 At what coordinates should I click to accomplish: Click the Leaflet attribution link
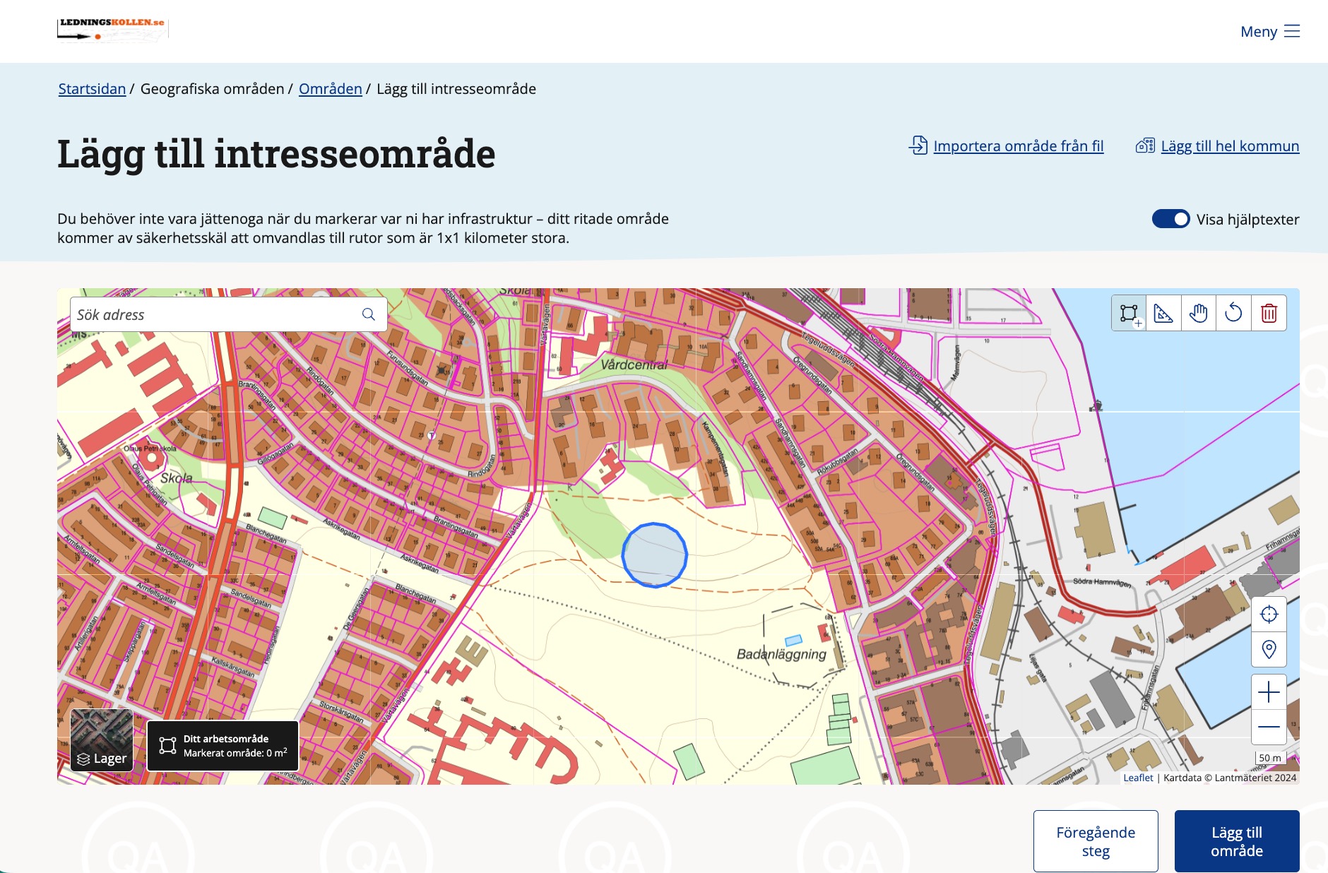(1138, 778)
